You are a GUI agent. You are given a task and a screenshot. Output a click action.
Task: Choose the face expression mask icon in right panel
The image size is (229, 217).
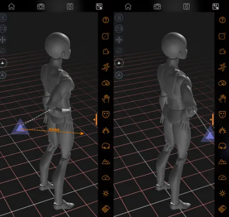coord(222,115)
